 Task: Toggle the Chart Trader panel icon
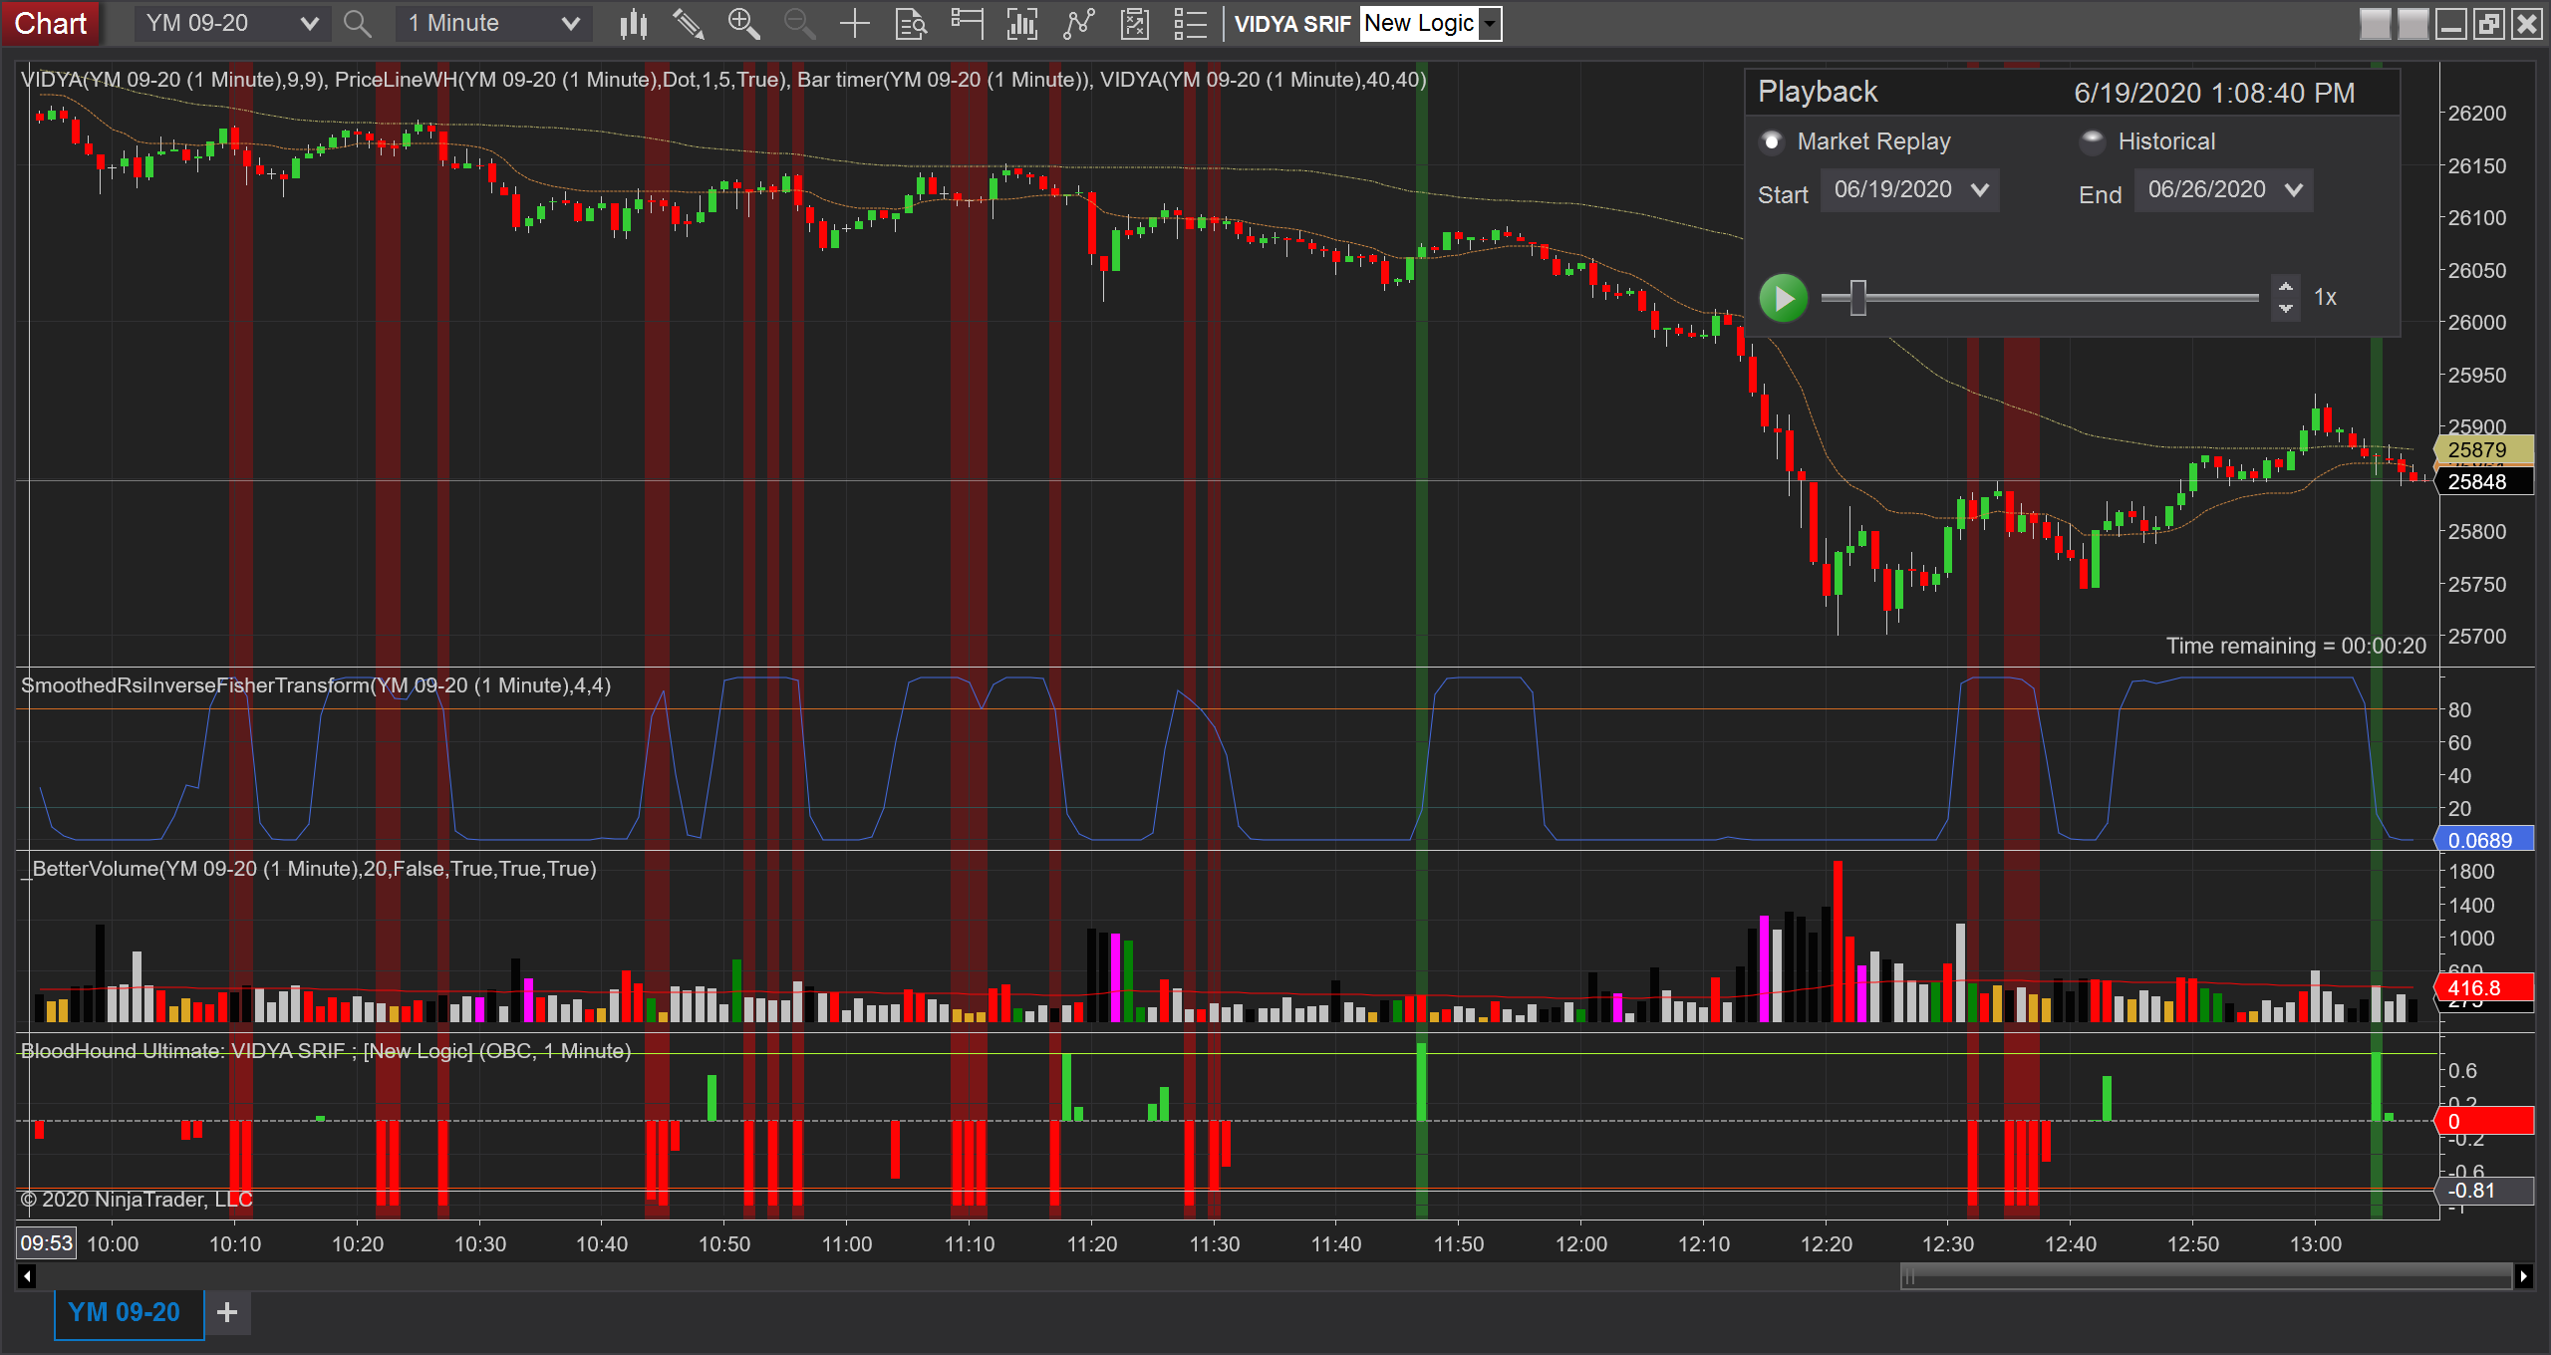pos(967,23)
